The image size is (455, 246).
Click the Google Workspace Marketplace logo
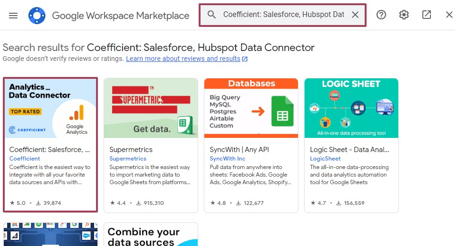[x=36, y=16]
